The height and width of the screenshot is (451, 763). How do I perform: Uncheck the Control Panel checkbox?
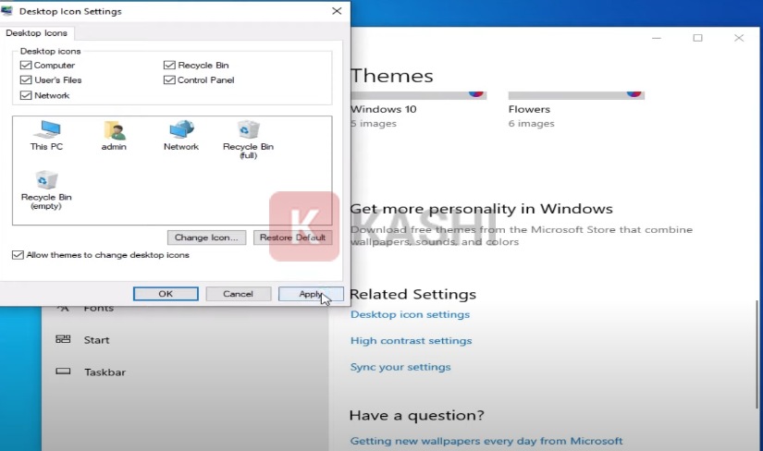coord(169,79)
